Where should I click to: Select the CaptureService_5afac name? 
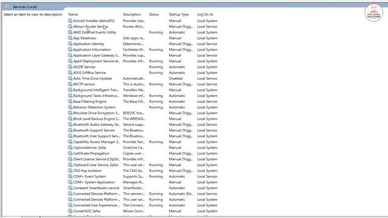coord(90,148)
